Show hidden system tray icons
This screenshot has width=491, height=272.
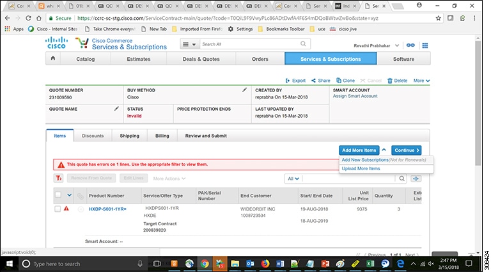click(413, 264)
